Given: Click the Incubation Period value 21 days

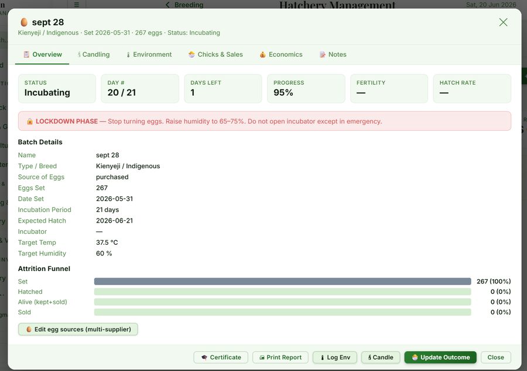Looking at the screenshot, I should [107, 210].
